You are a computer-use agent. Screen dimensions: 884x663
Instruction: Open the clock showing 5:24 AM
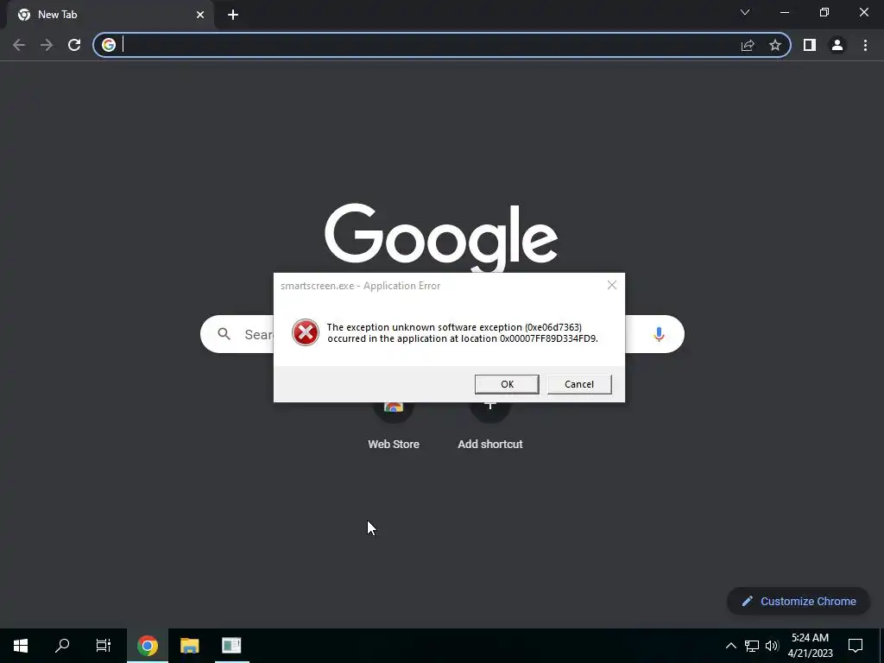[810, 646]
